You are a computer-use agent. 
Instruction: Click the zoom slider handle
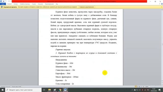pos(156,87)
